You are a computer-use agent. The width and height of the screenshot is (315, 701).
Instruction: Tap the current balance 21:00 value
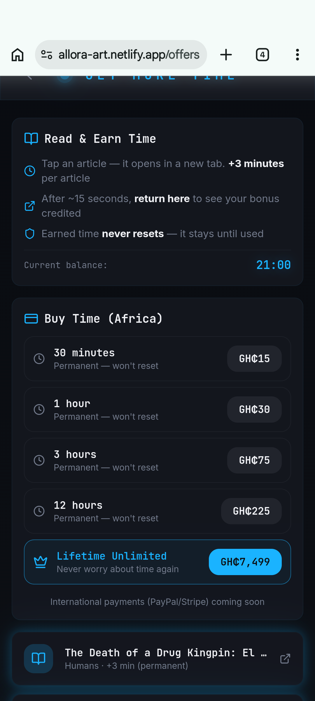(273, 265)
